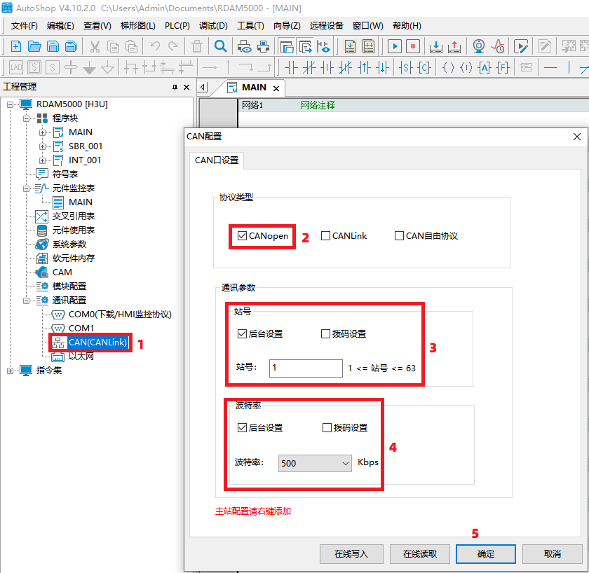Click the Open Project folder icon

34,47
